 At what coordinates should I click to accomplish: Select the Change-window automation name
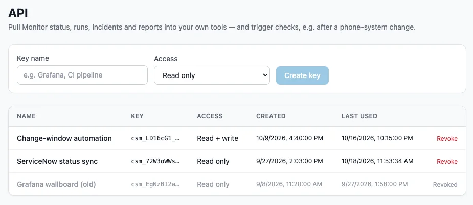point(64,138)
